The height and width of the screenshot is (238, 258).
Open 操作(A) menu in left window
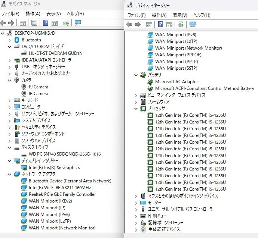coord(33,14)
